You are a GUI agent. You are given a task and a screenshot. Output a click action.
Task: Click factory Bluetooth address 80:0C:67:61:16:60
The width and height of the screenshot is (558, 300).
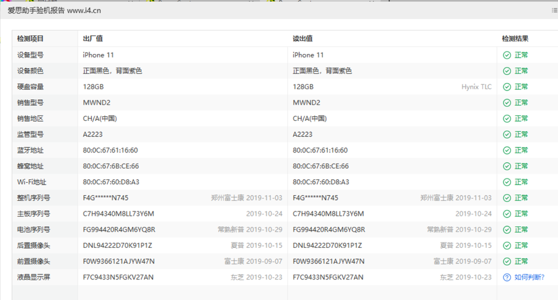tap(110, 151)
